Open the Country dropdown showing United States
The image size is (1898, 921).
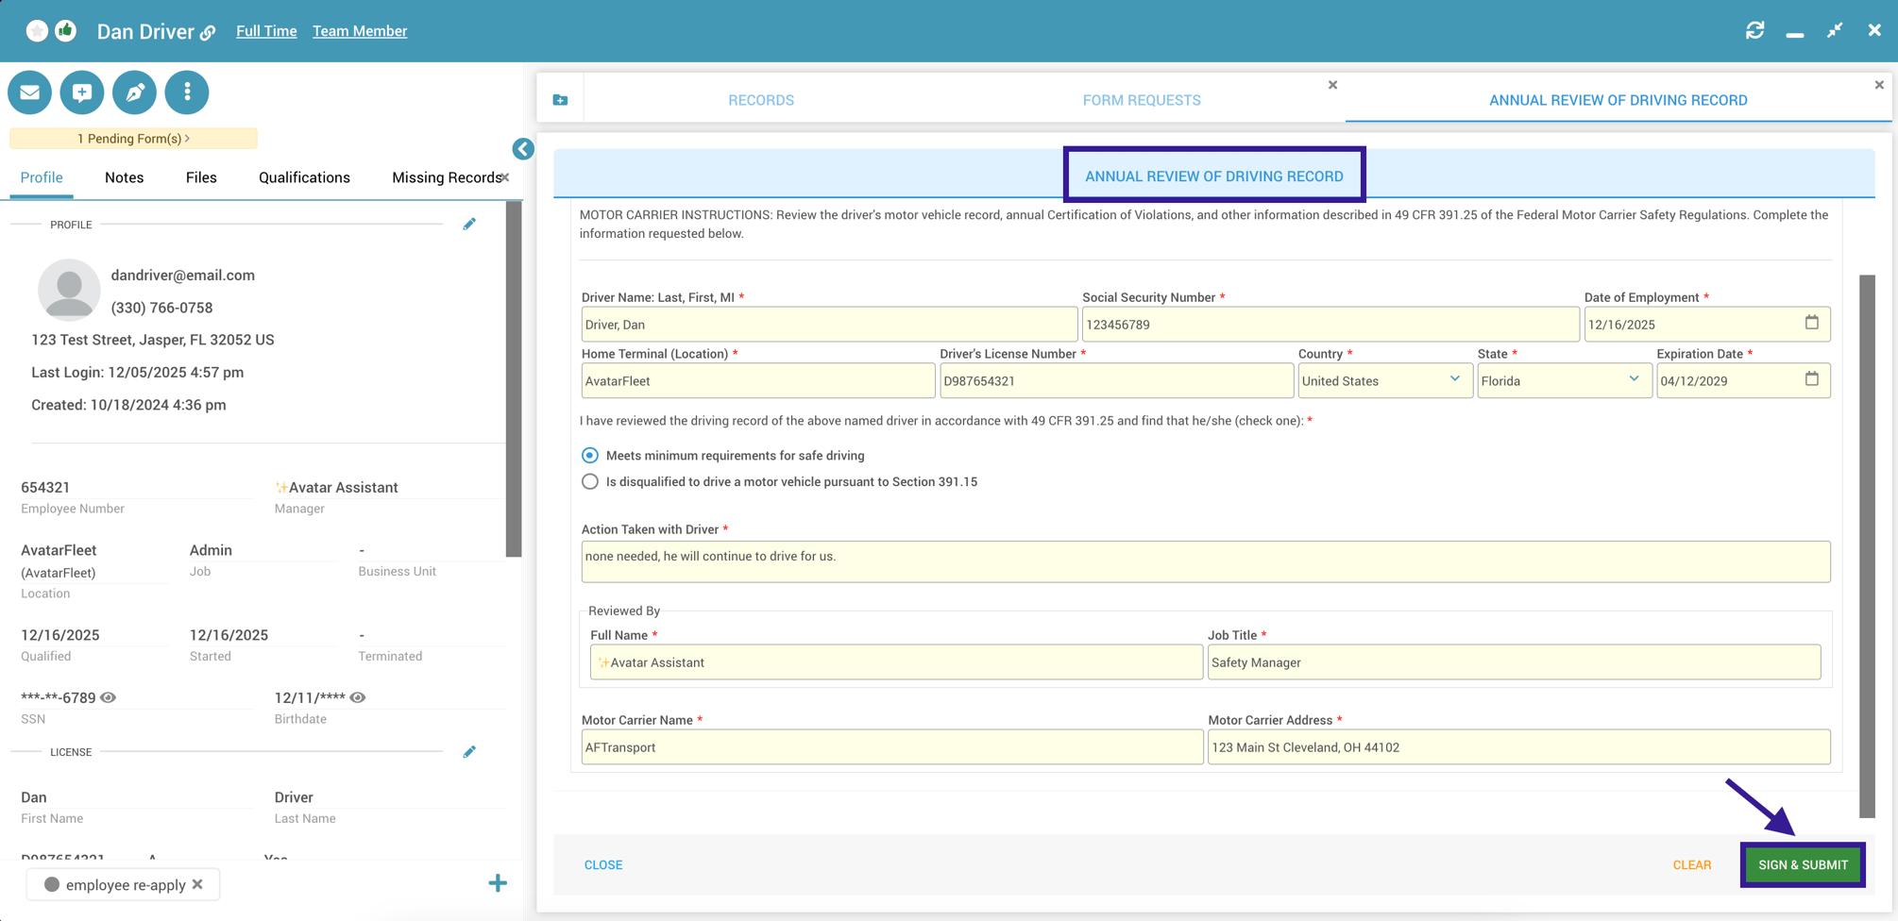1385,380
